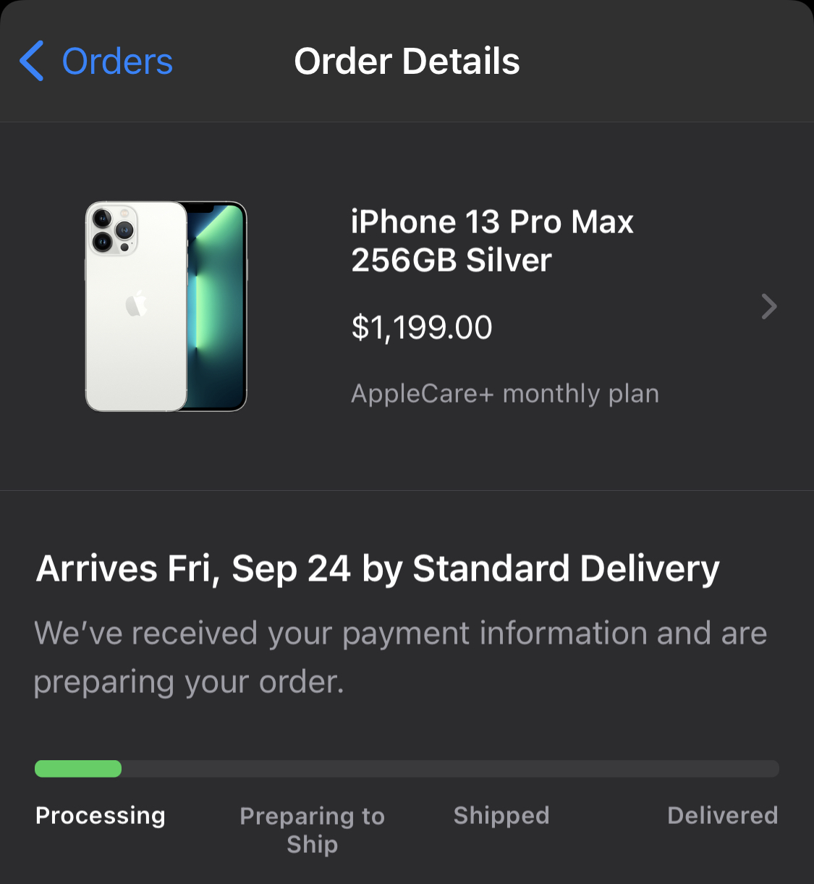This screenshot has width=814, height=884.
Task: Select the Preparing to Ship step
Action: [x=313, y=830]
